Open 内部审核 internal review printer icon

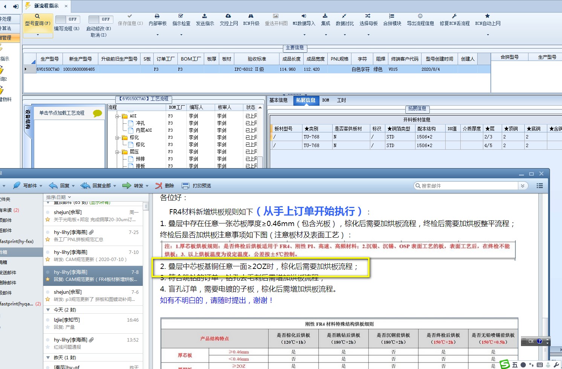(157, 16)
